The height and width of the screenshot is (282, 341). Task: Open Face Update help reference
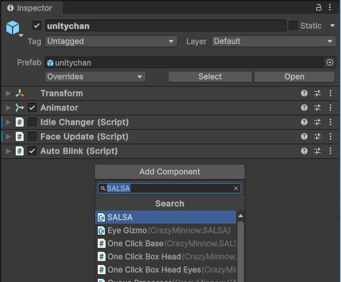304,136
